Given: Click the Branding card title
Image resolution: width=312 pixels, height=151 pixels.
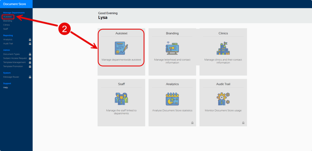Looking at the screenshot, I should pos(172,33).
